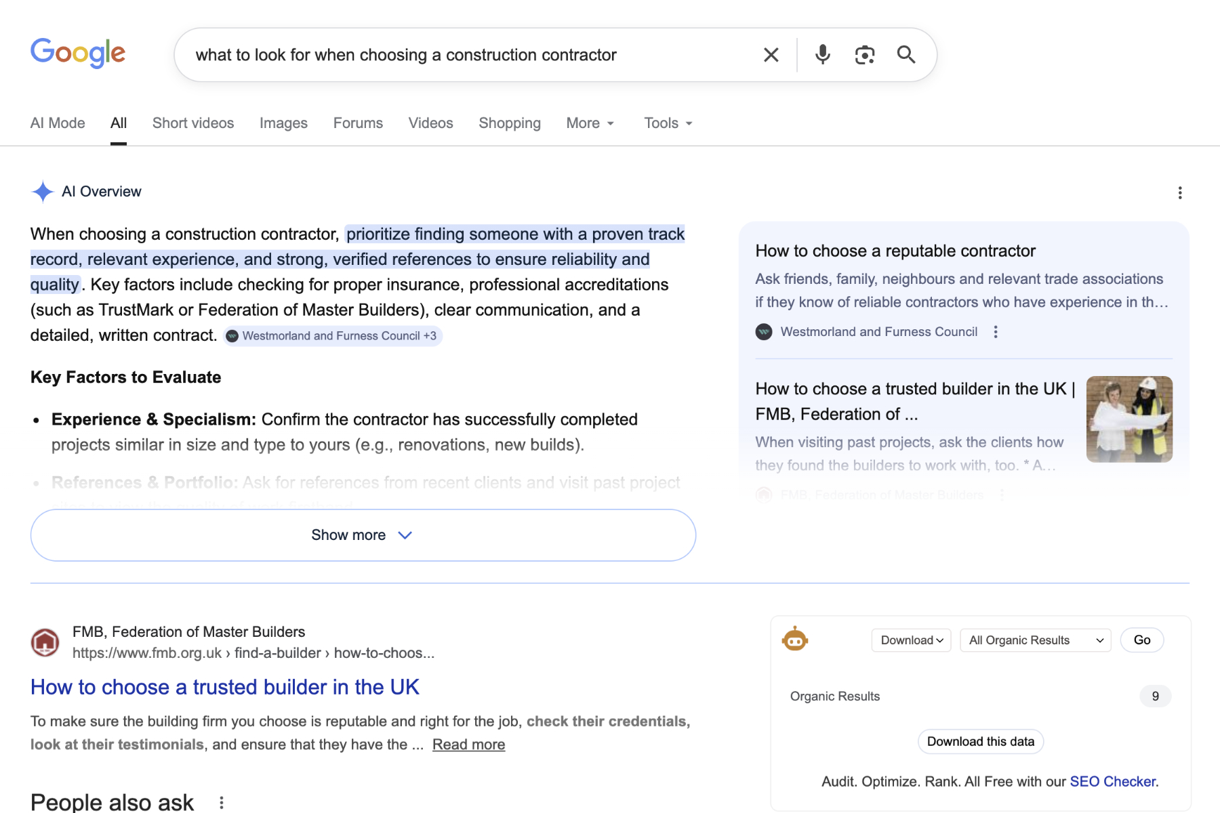The image size is (1220, 813).
Task: Open the link to choose a trusted builder
Action: [224, 686]
